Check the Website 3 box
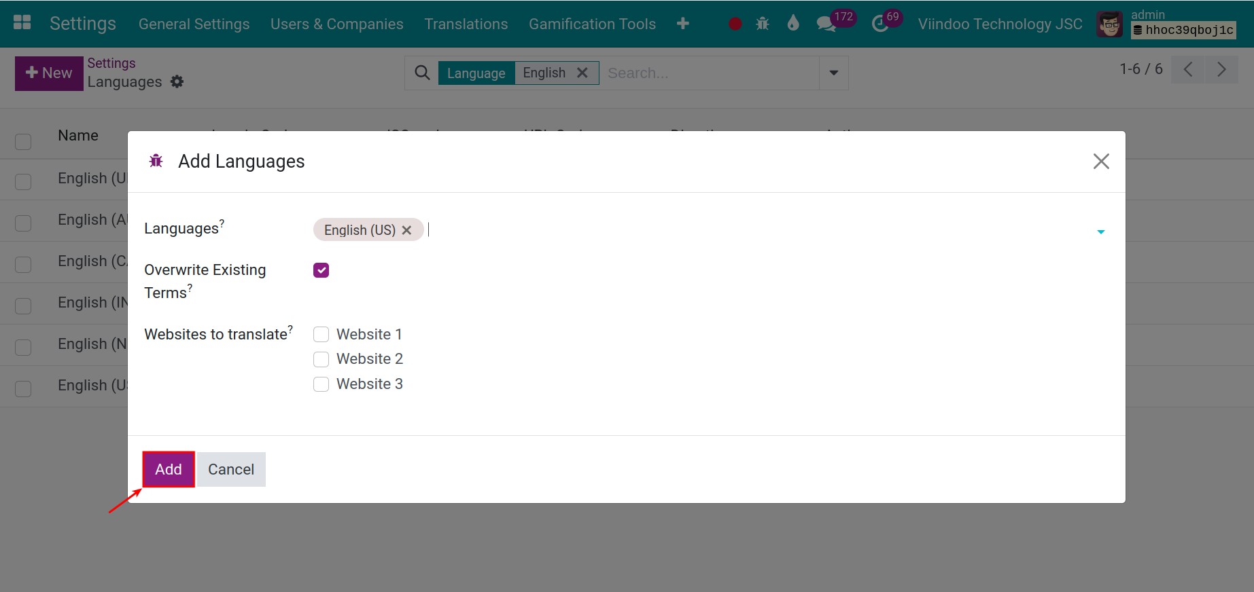Viewport: 1254px width, 592px height. (321, 384)
